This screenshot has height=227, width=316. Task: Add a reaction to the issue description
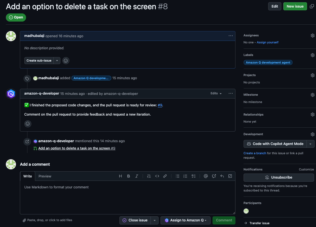[66, 60]
